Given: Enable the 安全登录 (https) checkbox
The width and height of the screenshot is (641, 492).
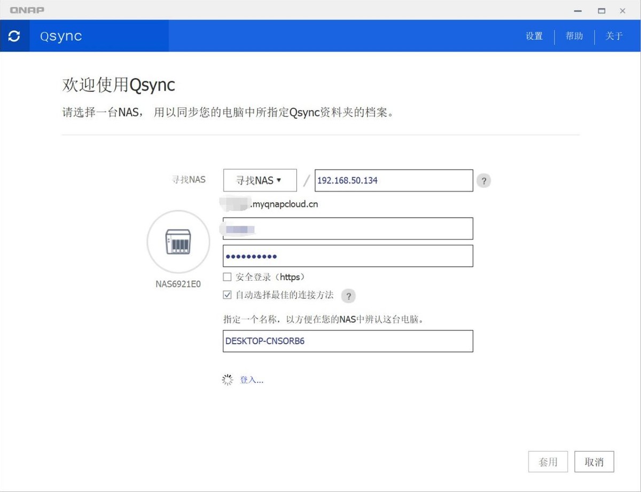Looking at the screenshot, I should point(228,277).
